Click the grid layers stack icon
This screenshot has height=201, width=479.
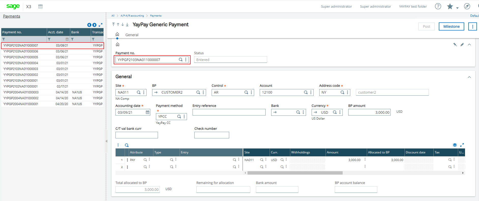(455, 145)
